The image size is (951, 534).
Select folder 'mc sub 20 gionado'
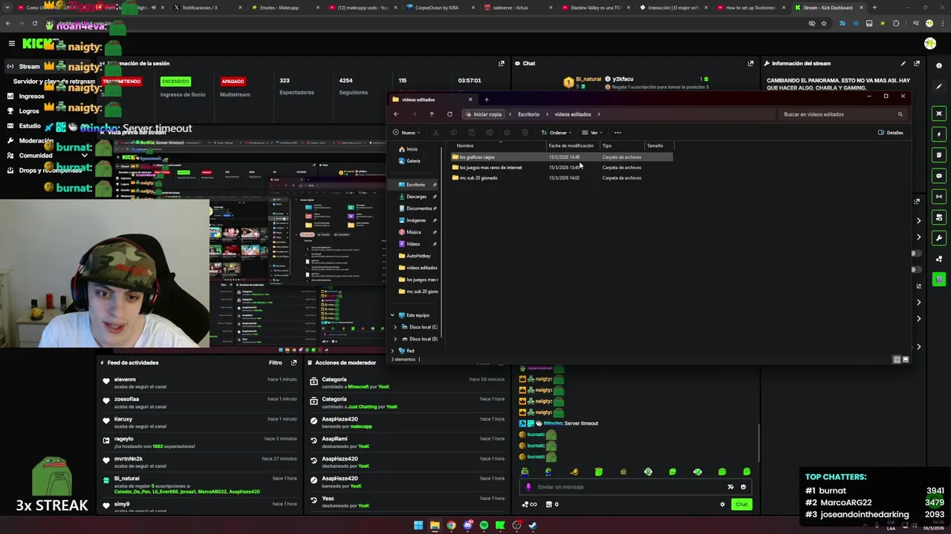[478, 178]
